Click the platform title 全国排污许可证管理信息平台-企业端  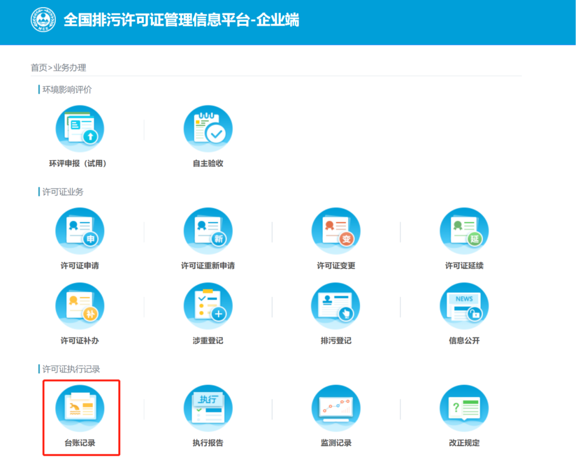tap(181, 20)
